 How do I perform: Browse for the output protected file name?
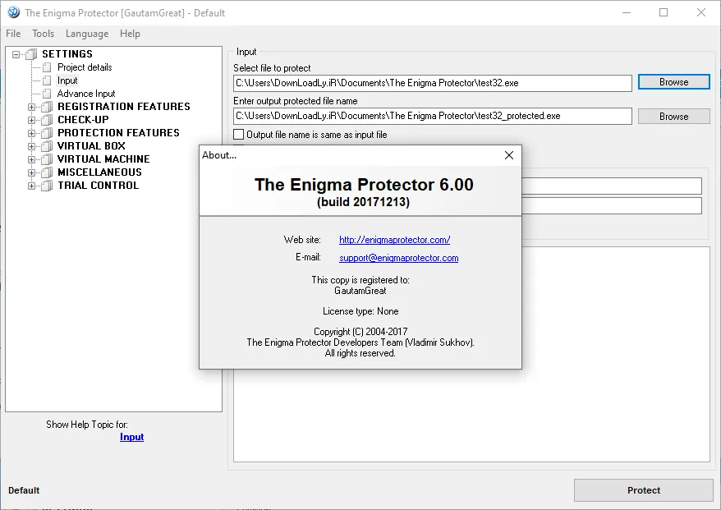pos(673,117)
